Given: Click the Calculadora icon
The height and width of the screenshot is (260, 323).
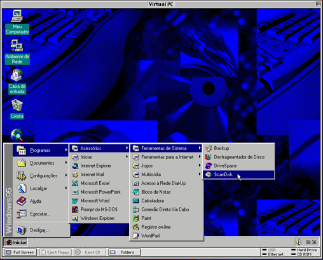Looking at the screenshot, I should 135,201.
